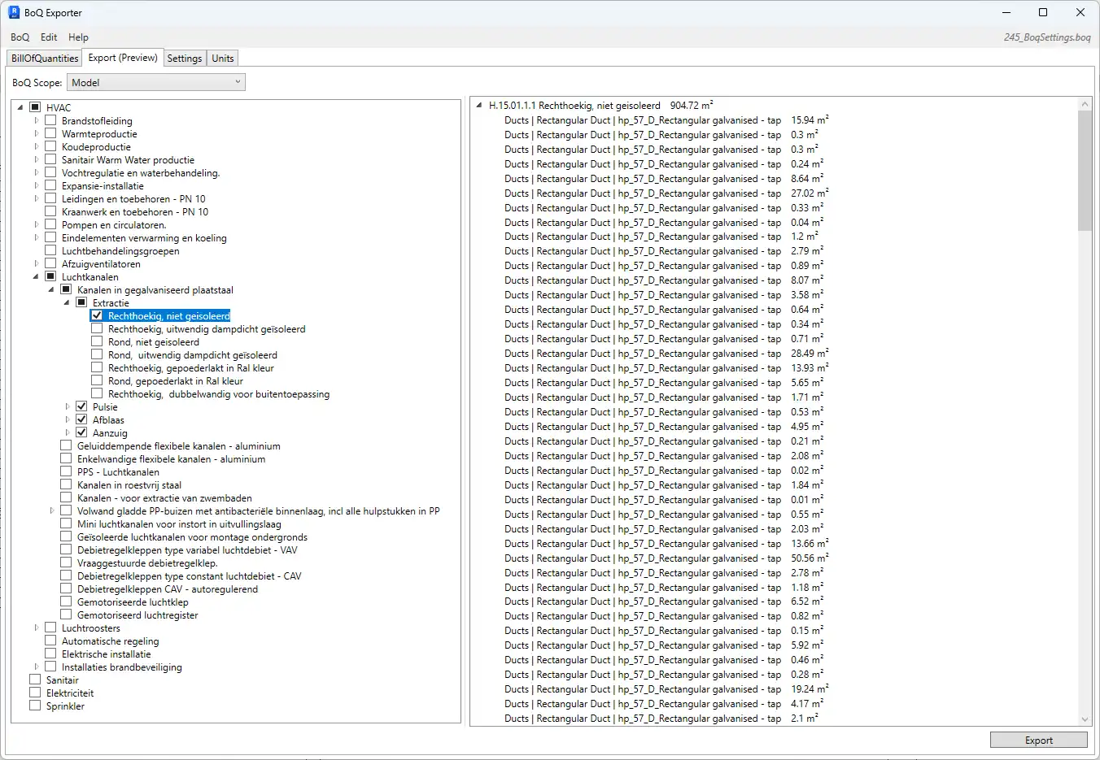This screenshot has height=760, width=1100.
Task: Maximize the BoQ Exporter window
Action: click(x=1043, y=12)
